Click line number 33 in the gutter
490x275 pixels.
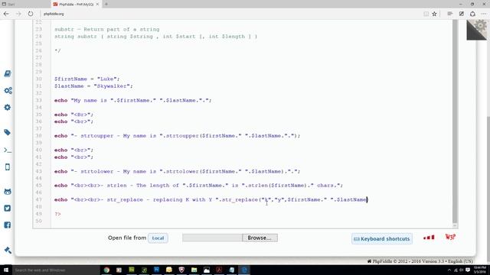38,100
